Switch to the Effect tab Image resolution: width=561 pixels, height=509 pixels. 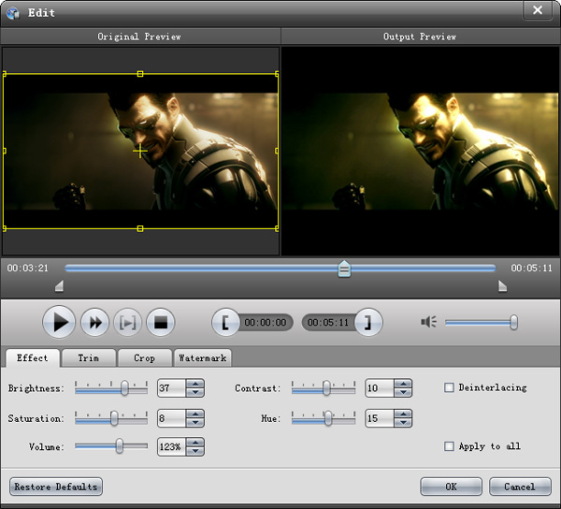coord(33,358)
